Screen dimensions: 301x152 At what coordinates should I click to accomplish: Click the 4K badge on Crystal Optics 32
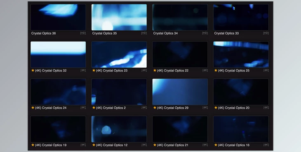pos(83,70)
